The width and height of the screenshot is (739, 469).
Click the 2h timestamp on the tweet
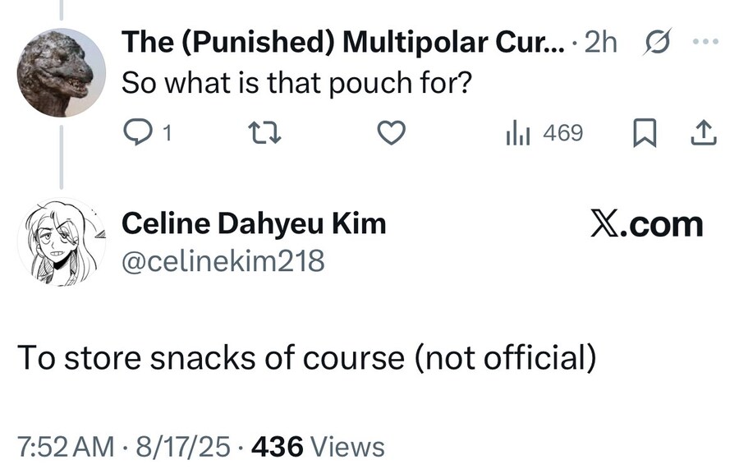[x=602, y=43]
